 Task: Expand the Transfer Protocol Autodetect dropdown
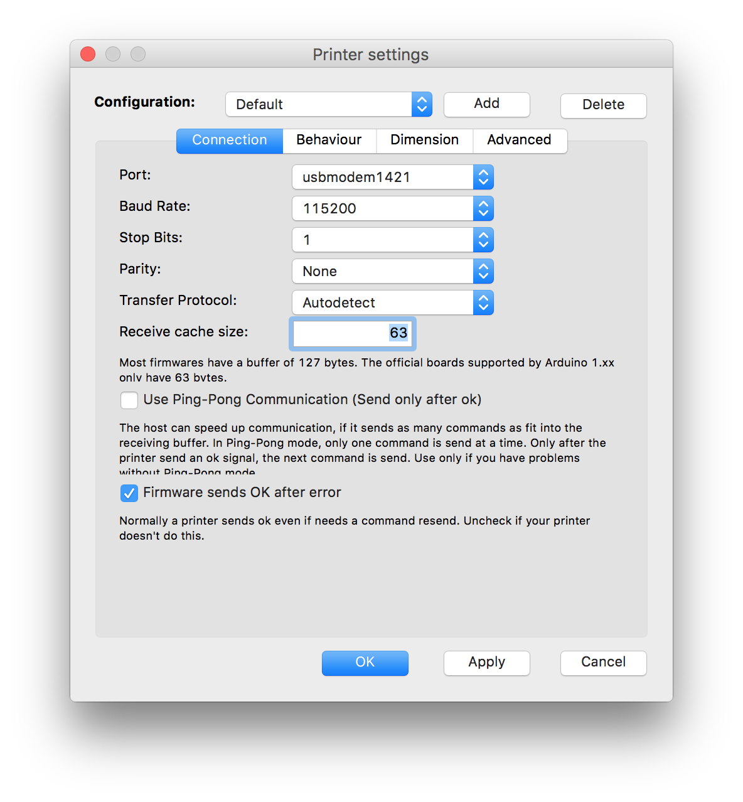392,302
